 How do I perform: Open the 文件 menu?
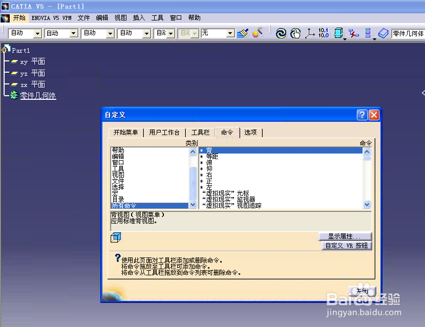(x=84, y=18)
